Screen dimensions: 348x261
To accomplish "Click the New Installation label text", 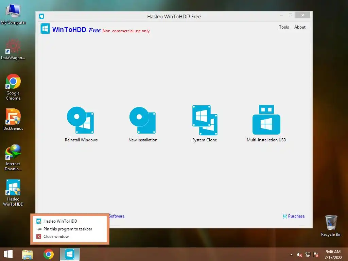I will tap(143, 140).
